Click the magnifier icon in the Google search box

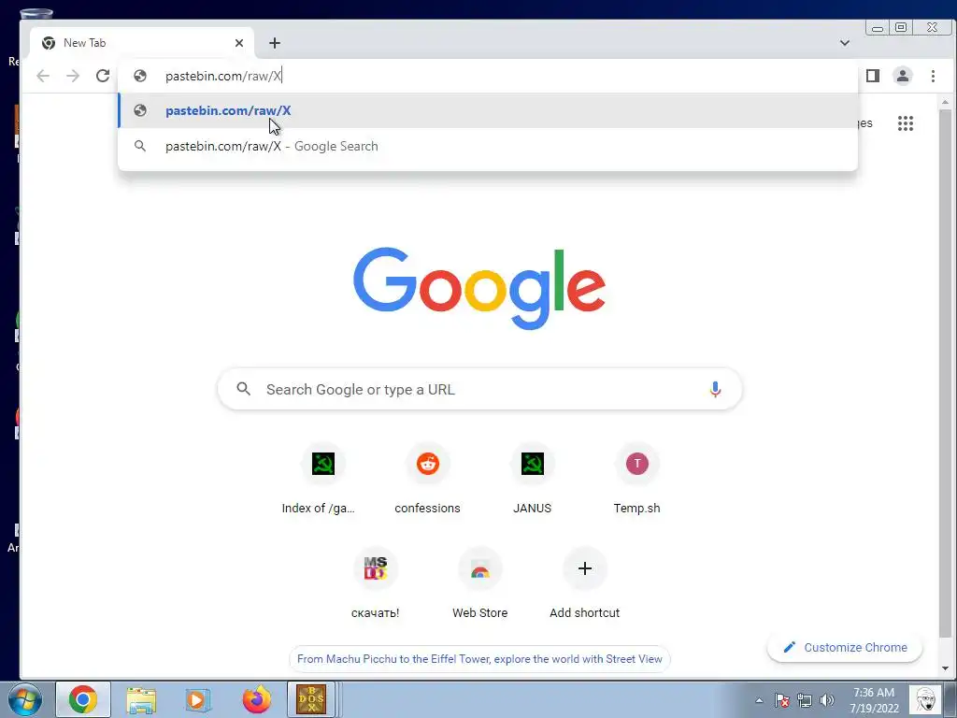pos(244,389)
